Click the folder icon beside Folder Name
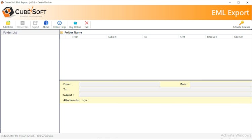Viewport: 252px width, 139px height. [x=61, y=33]
